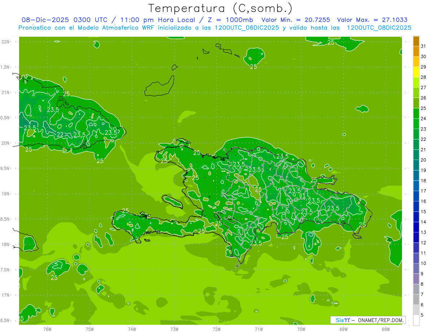Click the 11:00 pm Hora Local text
Image resolution: width=433 pixels, height=334 pixels.
(x=158, y=20)
